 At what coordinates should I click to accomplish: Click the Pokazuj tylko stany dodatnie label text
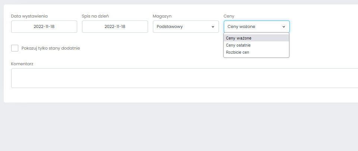coord(51,48)
